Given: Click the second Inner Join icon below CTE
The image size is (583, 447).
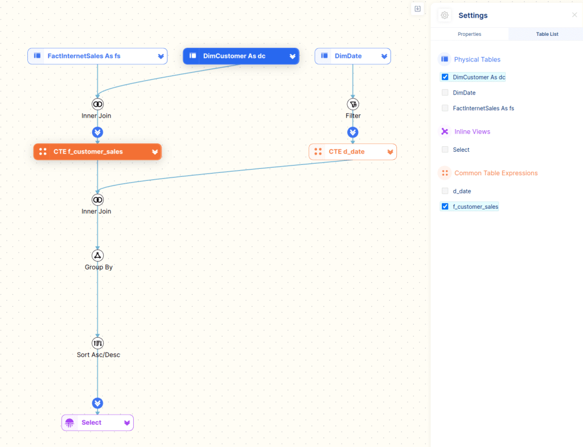Looking at the screenshot, I should pyautogui.click(x=97, y=200).
